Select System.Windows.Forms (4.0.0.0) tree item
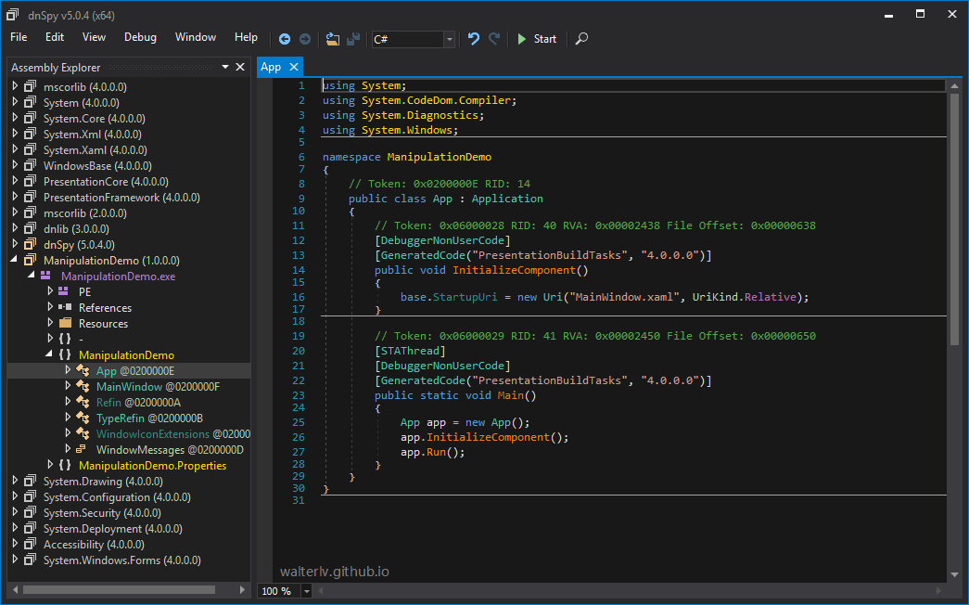 (x=121, y=560)
